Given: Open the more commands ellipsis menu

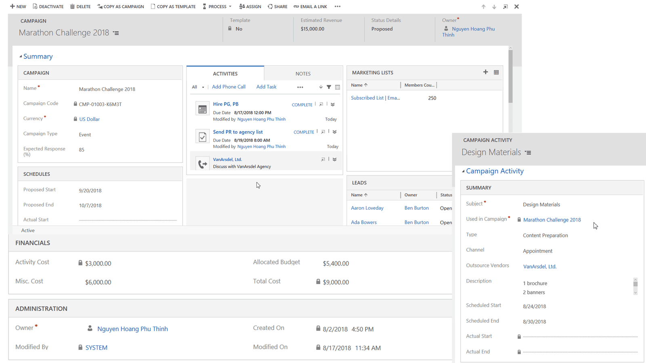Looking at the screenshot, I should tap(338, 6).
